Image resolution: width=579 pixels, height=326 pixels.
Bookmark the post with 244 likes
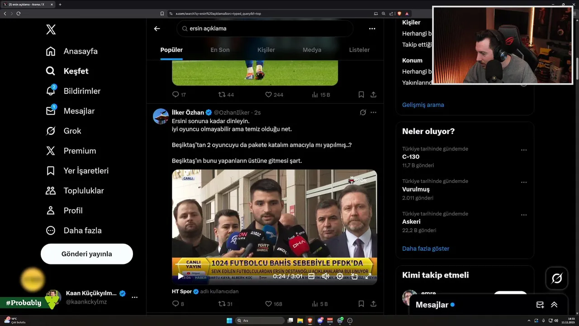(x=361, y=95)
